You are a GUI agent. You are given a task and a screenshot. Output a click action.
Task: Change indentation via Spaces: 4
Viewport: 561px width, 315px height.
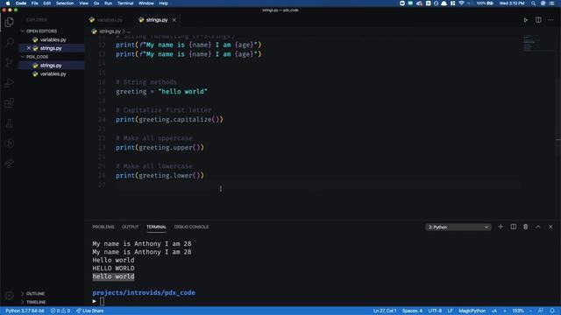tap(412, 311)
